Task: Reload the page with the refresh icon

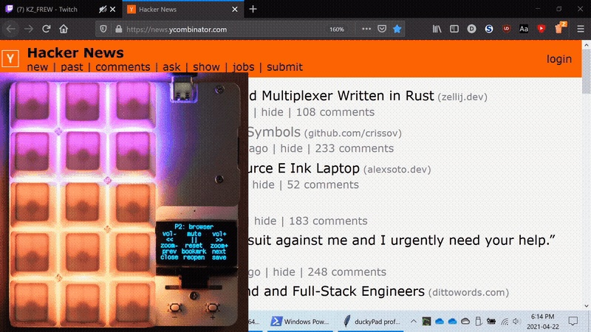Action: [46, 29]
